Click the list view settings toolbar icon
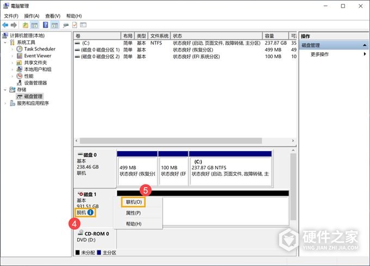Viewport: 370px width, 266px height. [x=83, y=25]
